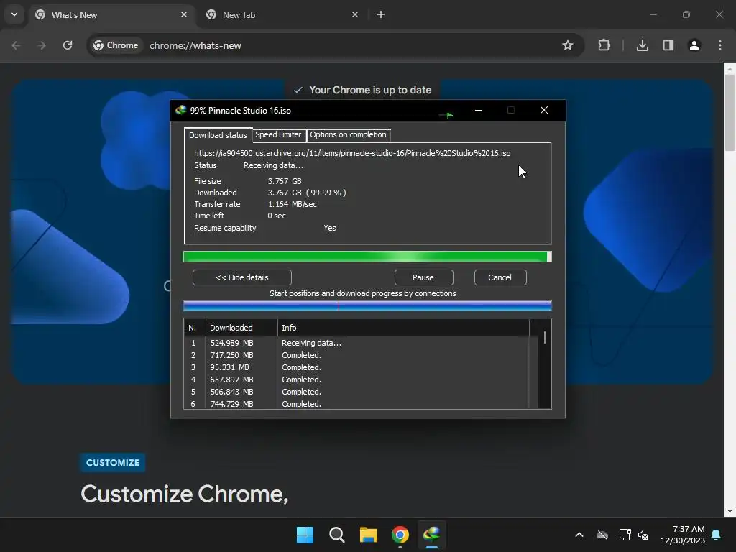Click the OneDrive cloud tray icon
Image resolution: width=736 pixels, height=552 pixels.
click(x=602, y=535)
